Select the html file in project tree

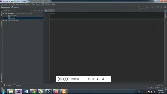13,16
